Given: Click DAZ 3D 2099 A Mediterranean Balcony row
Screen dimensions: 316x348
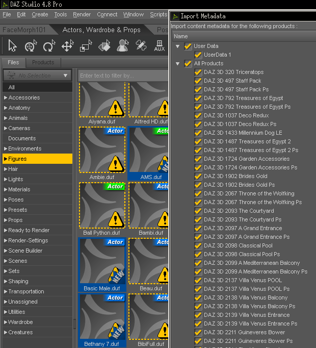Looking at the screenshot, I should click(x=252, y=263).
